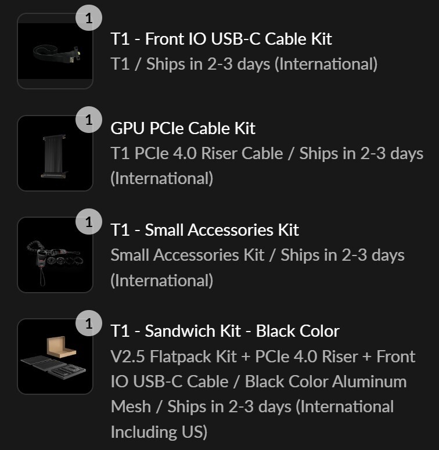This screenshot has height=450, width=439.
Task: Open the Front IO USB-C Cable Kit thumbnail
Action: pos(55,51)
